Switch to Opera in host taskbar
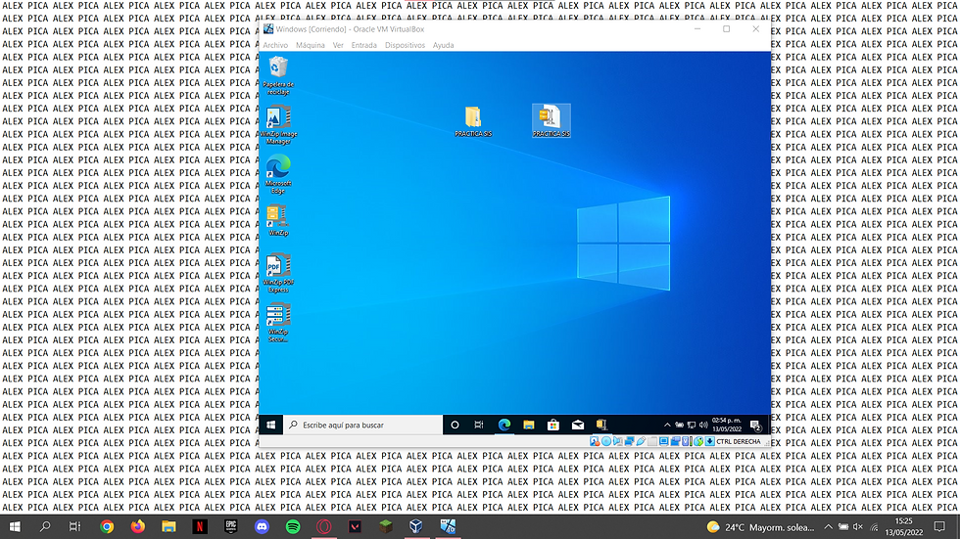The width and height of the screenshot is (960, 539). pyautogui.click(x=324, y=526)
